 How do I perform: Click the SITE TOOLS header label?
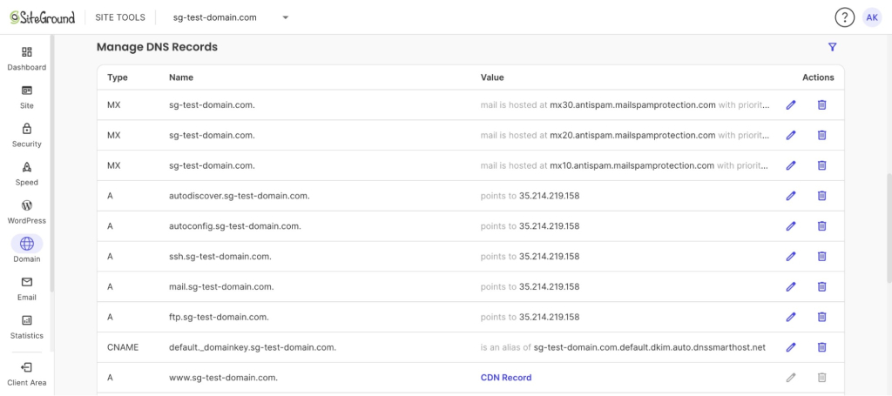click(119, 17)
